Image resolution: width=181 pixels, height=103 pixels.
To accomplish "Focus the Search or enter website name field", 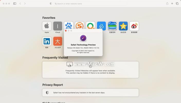I will [90, 4].
